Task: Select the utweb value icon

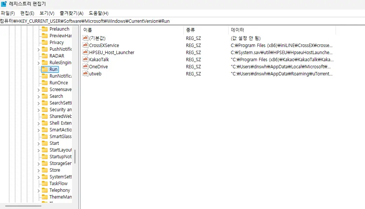Action: [85, 74]
